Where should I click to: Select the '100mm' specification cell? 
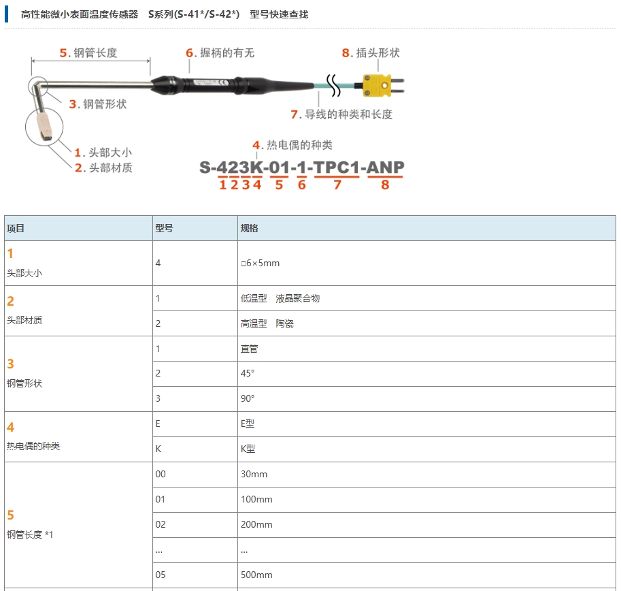click(x=427, y=500)
